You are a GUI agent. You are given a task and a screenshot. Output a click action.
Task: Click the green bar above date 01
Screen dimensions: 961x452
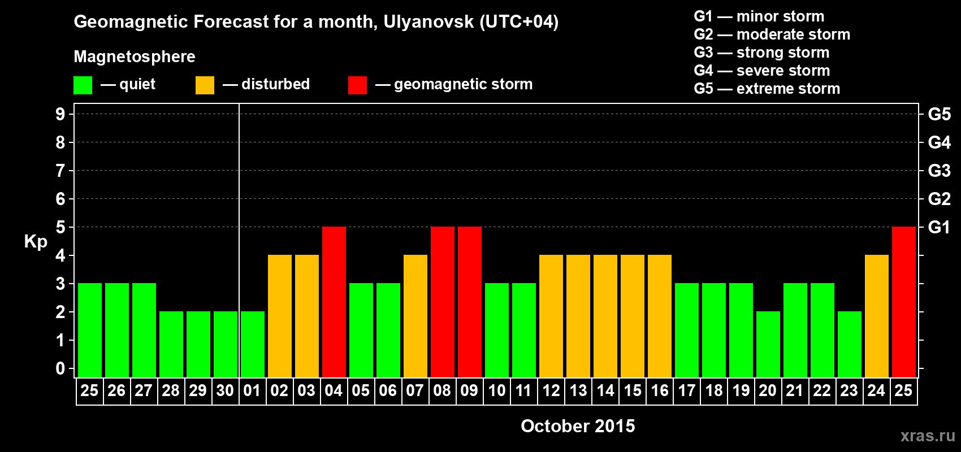253,344
